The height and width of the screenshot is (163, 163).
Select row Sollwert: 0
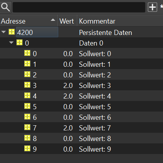point(81,53)
